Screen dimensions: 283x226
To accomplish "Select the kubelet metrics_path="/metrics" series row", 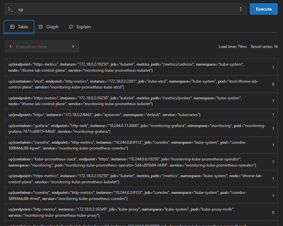I will (141, 179).
